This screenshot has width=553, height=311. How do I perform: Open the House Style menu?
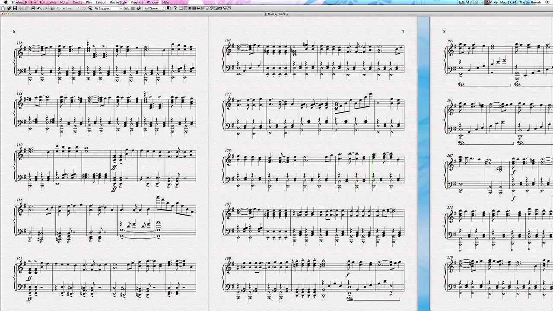tap(118, 2)
